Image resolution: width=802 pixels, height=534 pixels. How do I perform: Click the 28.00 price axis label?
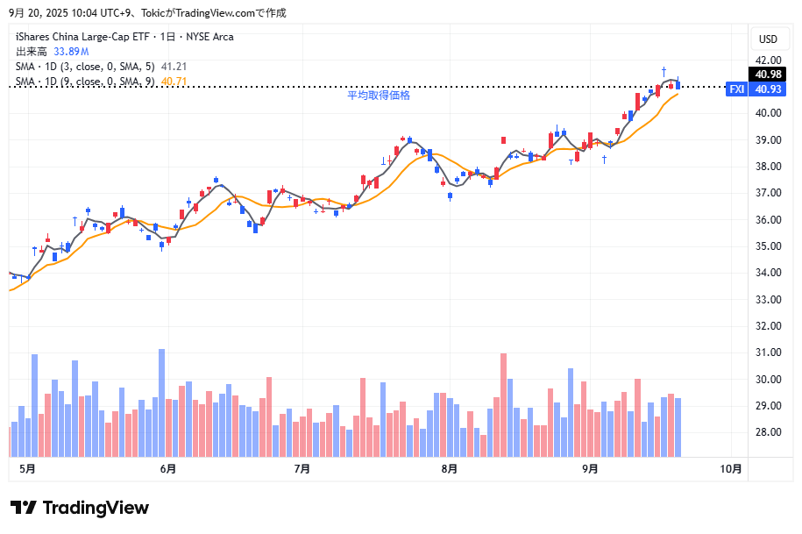coord(768,432)
